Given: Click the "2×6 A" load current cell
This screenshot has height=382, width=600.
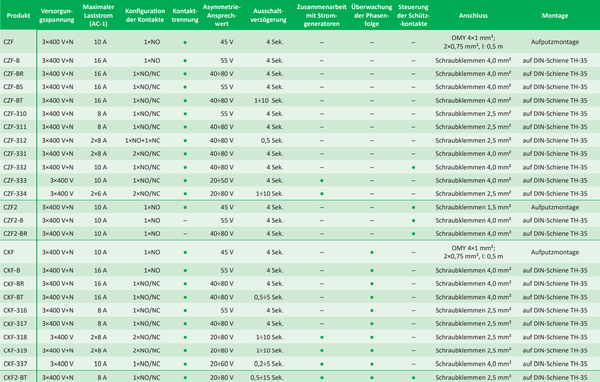Looking at the screenshot, I should click(x=99, y=193).
